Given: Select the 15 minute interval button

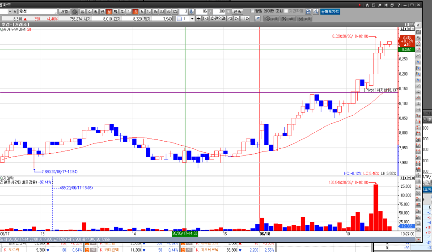Looking at the screenshot, I should [155, 12].
